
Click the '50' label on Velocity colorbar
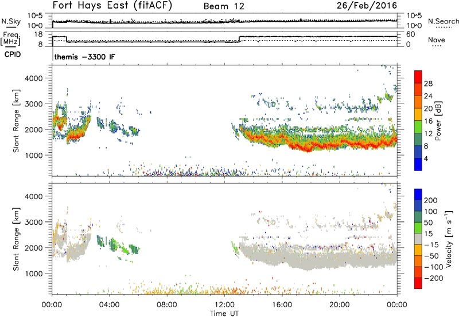pos(428,223)
